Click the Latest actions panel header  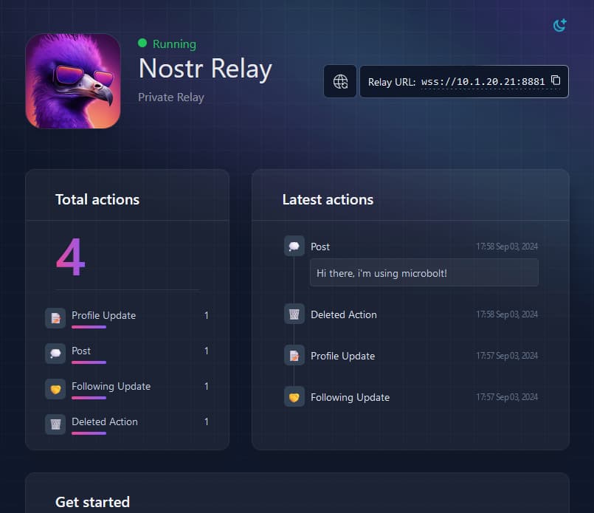[328, 199]
